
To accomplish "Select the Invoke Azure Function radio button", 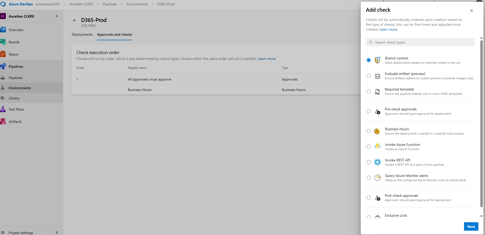I will (x=369, y=147).
